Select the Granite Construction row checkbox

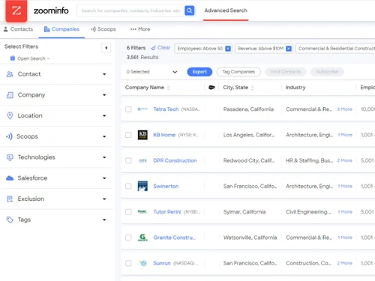(x=128, y=238)
